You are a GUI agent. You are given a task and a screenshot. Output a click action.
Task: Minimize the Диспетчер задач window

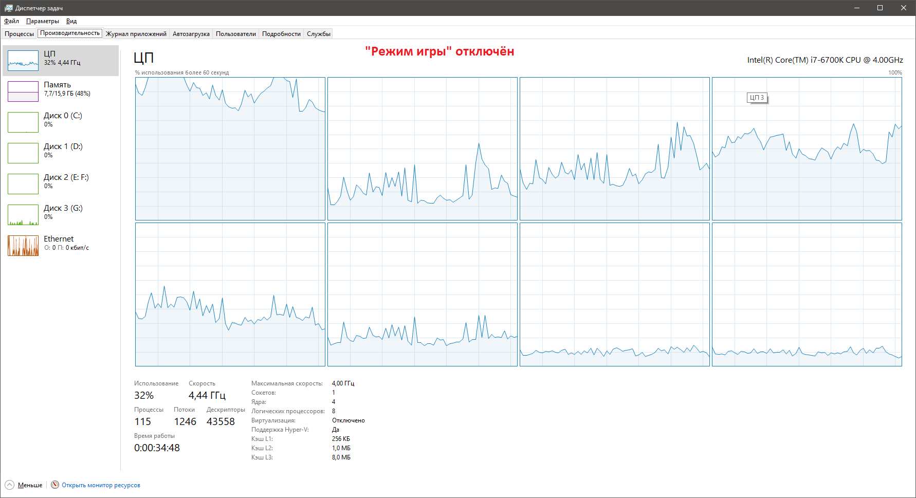[x=857, y=8]
